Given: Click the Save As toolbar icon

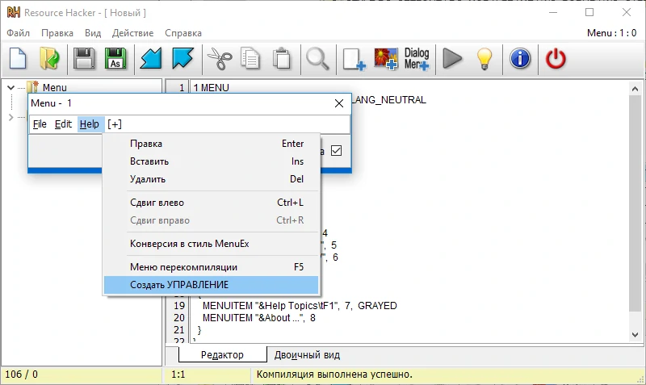Looking at the screenshot, I should pos(115,59).
